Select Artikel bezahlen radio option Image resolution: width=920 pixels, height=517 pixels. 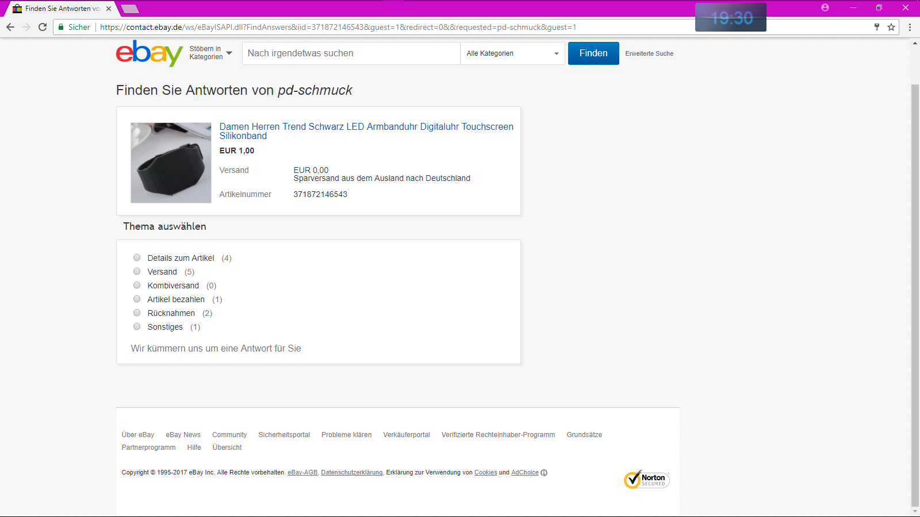pyautogui.click(x=137, y=299)
